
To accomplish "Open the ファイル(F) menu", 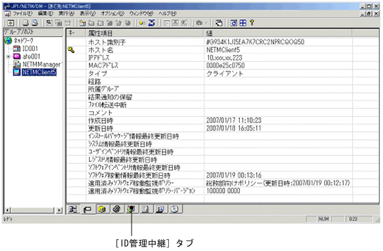I will pos(22,14).
